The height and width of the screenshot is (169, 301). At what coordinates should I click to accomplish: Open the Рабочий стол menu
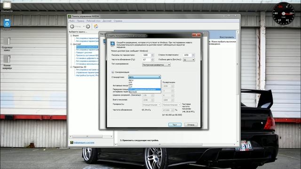(x=94, y=21)
